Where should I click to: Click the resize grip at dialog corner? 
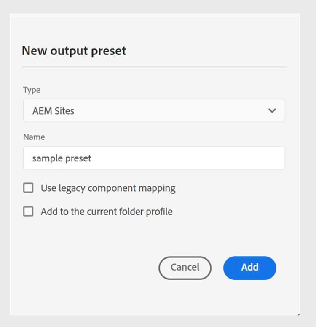pos(298,314)
